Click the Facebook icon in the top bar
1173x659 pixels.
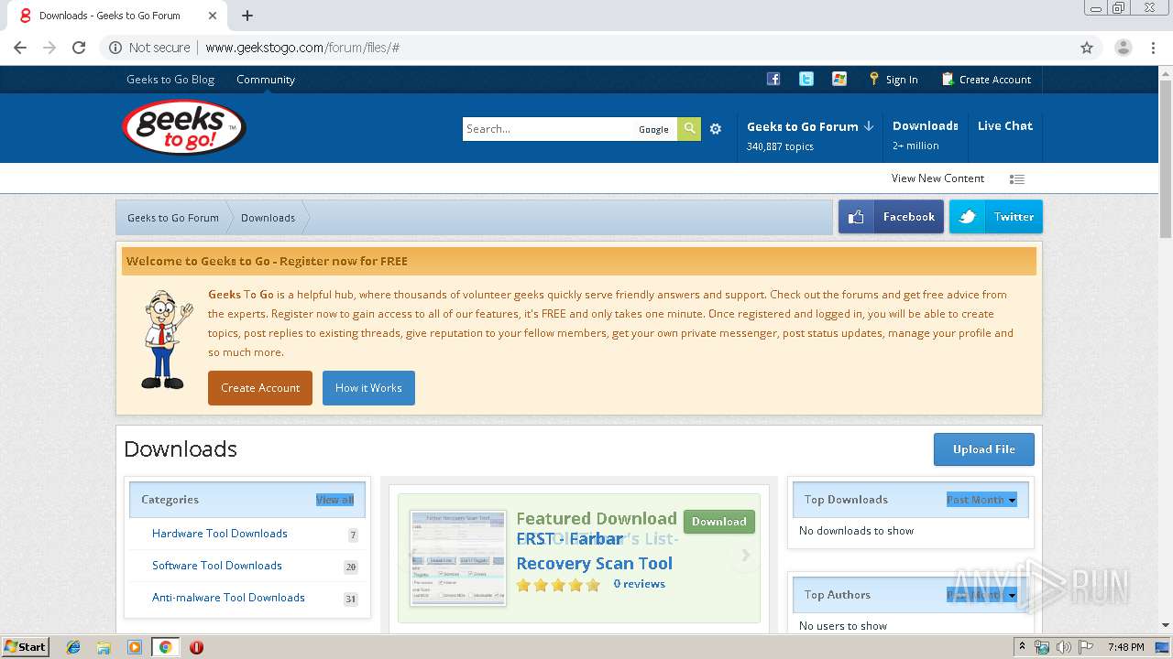coord(773,79)
